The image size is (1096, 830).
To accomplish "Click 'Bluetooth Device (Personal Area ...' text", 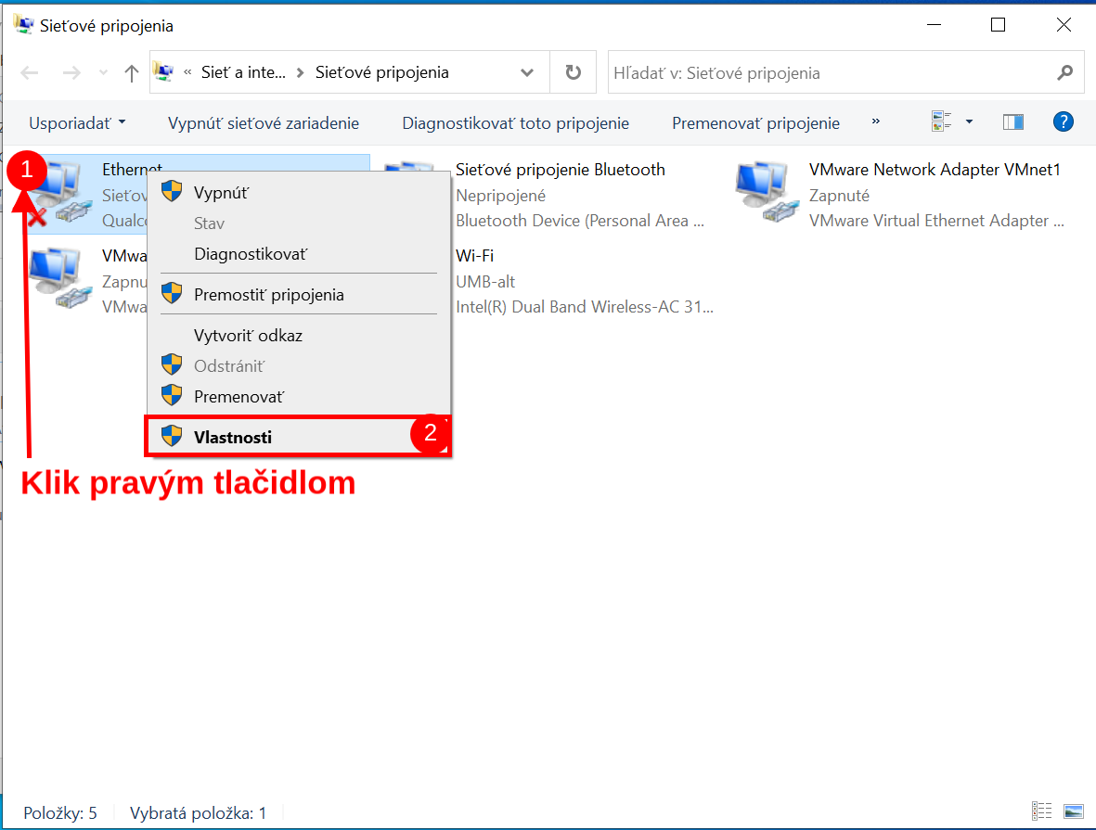I will point(579,221).
